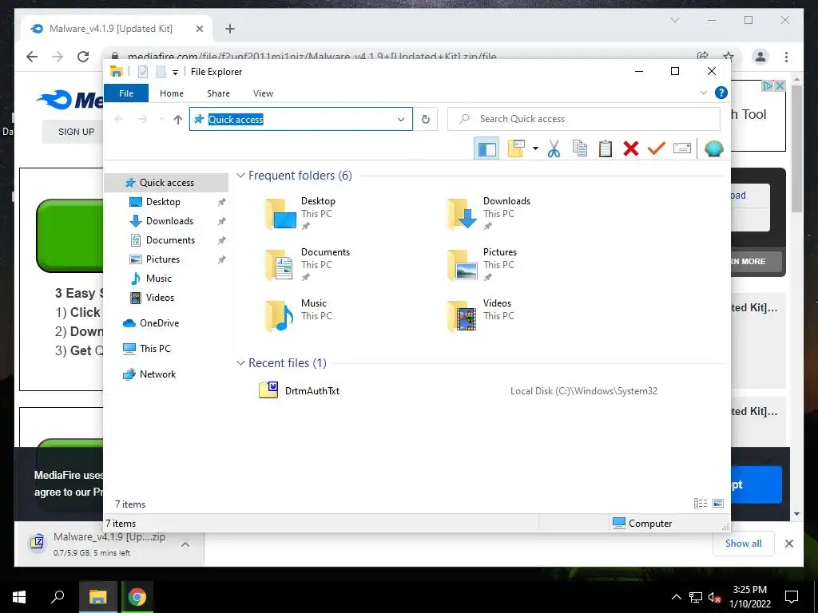Click the orange checkmark Properties icon
Screen dimensions: 818x613
pyautogui.click(x=657, y=148)
